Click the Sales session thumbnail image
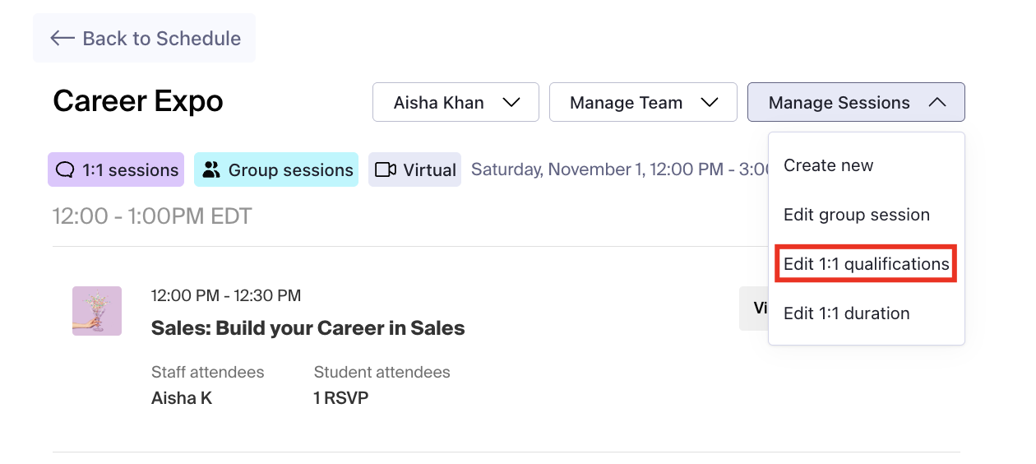 pyautogui.click(x=97, y=311)
